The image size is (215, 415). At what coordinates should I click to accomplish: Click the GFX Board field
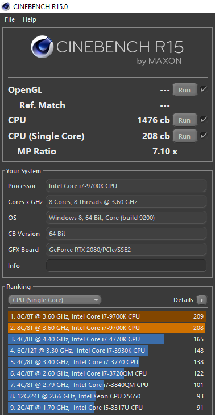[x=126, y=250]
